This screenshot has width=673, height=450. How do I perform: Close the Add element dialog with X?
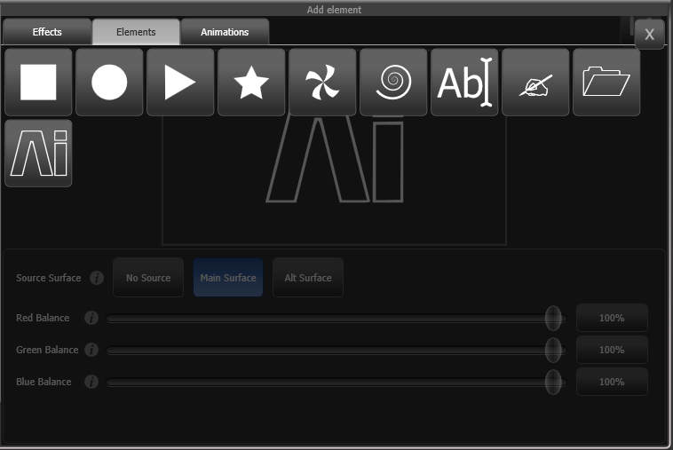[x=649, y=35]
